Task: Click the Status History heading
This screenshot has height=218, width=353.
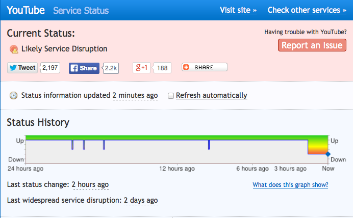Action: tap(38, 122)
